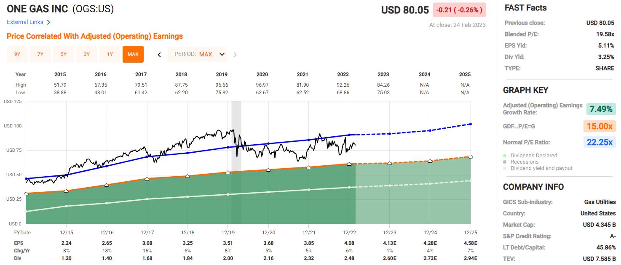Click the Market Cap USD 4.345 B
This screenshot has height=265, width=621.
(x=600, y=225)
